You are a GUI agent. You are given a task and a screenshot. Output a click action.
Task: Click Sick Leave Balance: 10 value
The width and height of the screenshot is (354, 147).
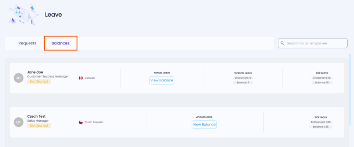pos(322,83)
